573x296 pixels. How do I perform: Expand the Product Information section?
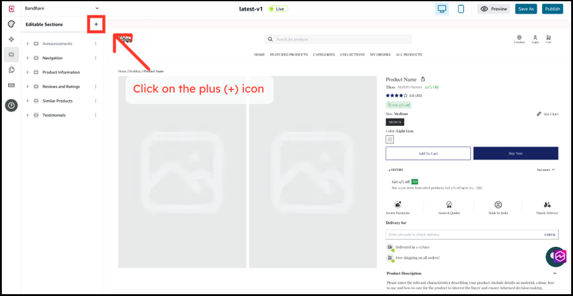[x=27, y=72]
